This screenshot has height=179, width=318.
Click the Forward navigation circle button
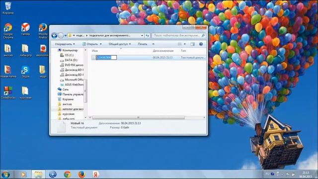(61, 36)
